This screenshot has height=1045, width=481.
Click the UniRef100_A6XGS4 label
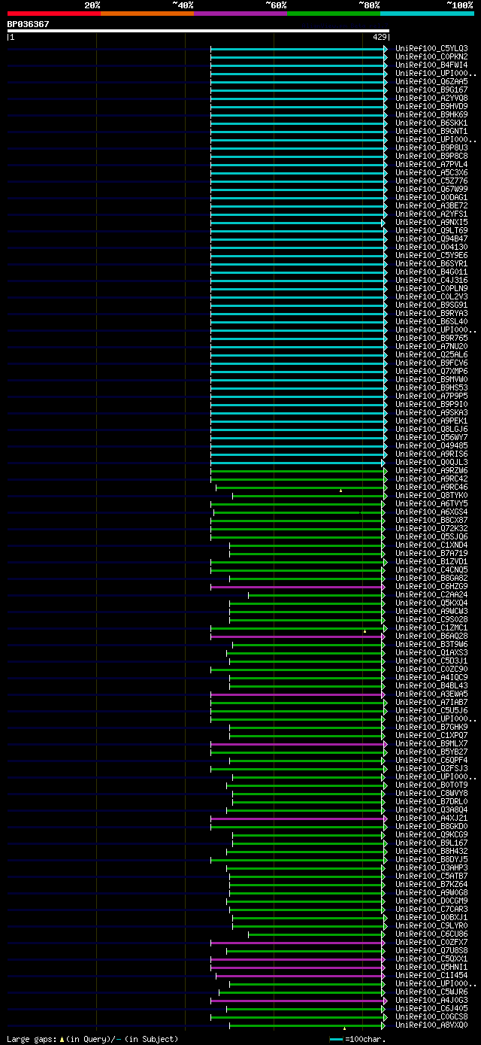pos(431,512)
